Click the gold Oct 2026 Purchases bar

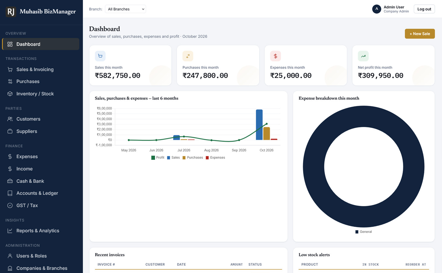tap(266, 133)
